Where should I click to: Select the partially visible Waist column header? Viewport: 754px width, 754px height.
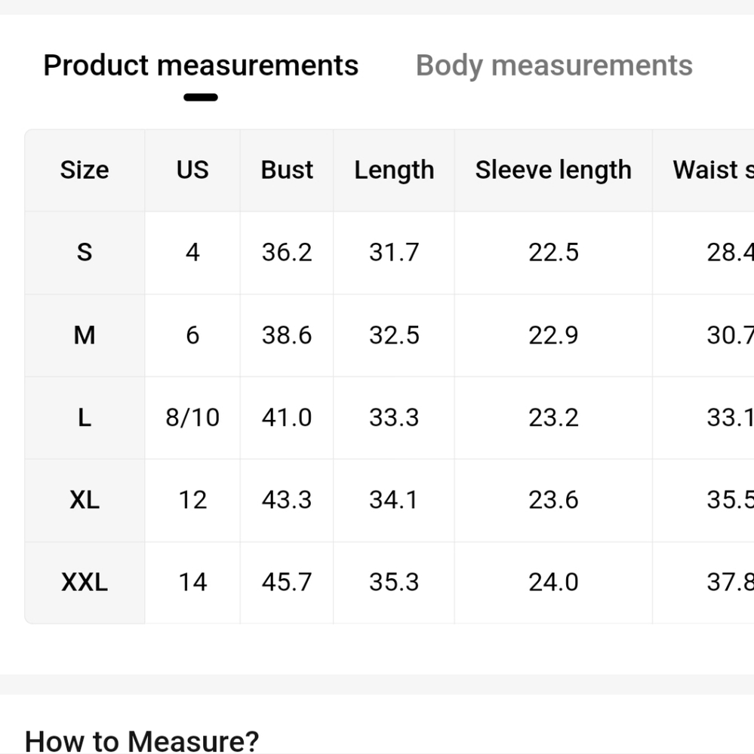[712, 170]
